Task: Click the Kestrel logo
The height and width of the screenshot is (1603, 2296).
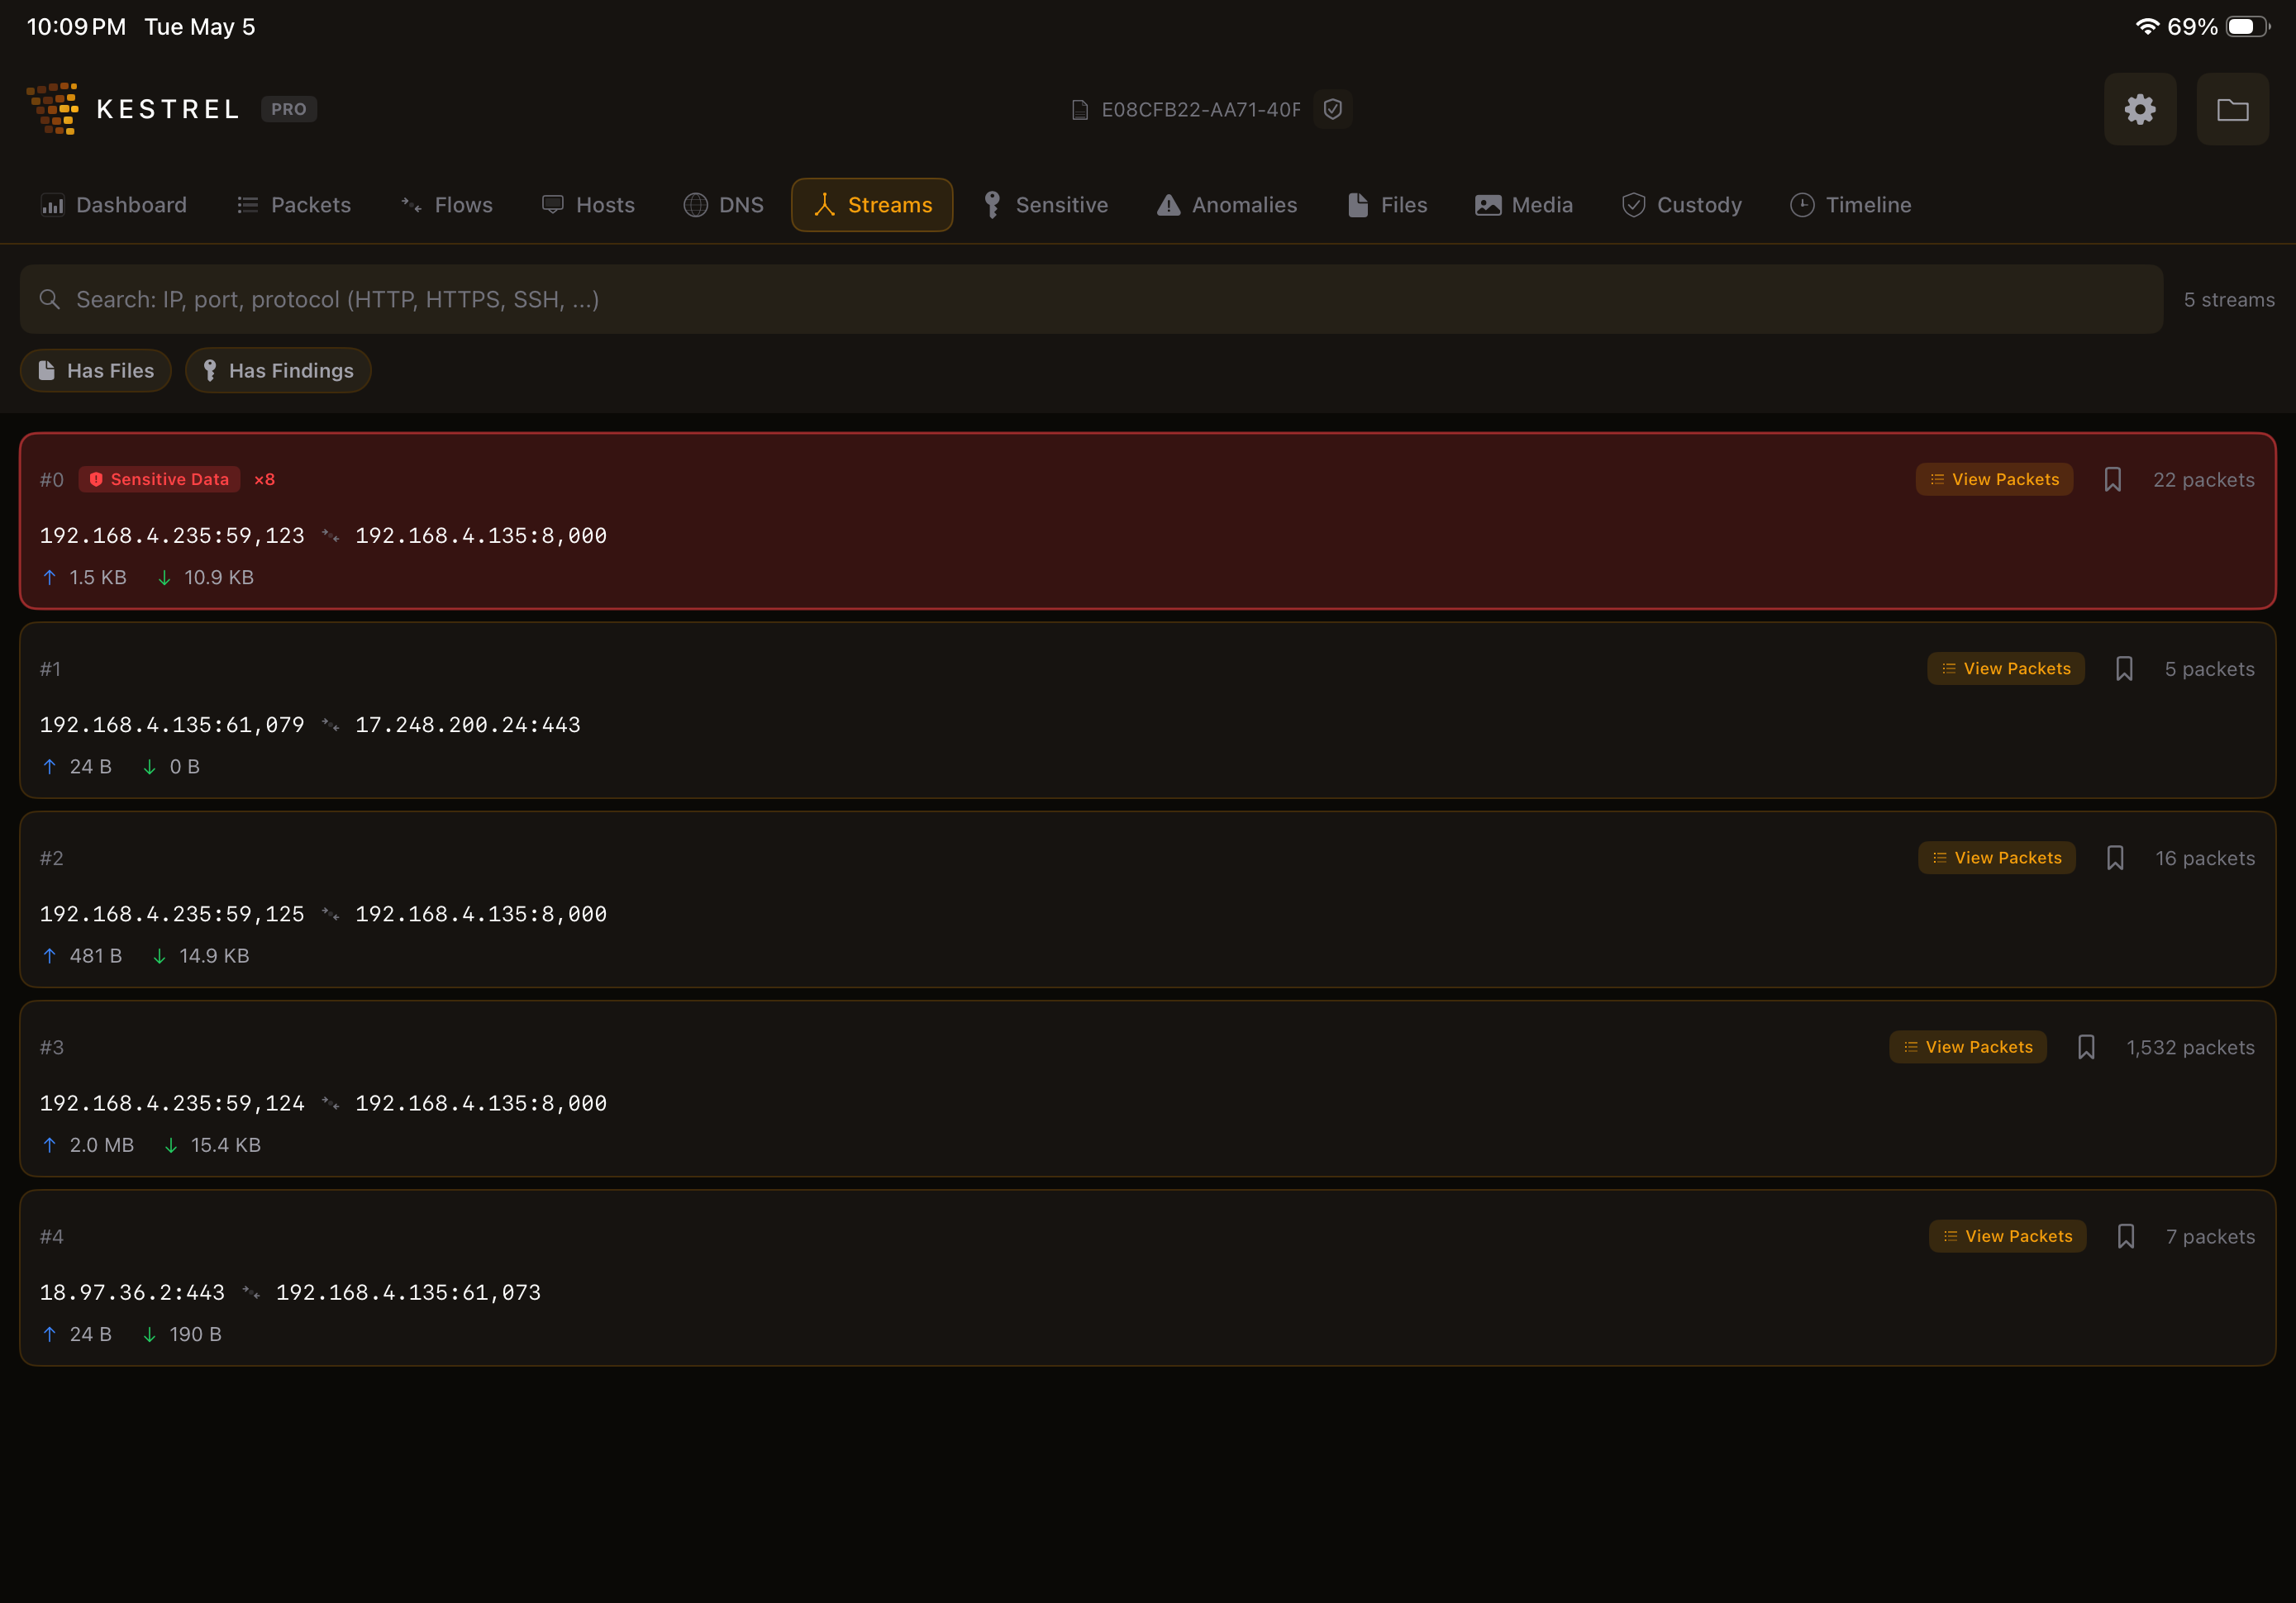Action: coord(52,108)
